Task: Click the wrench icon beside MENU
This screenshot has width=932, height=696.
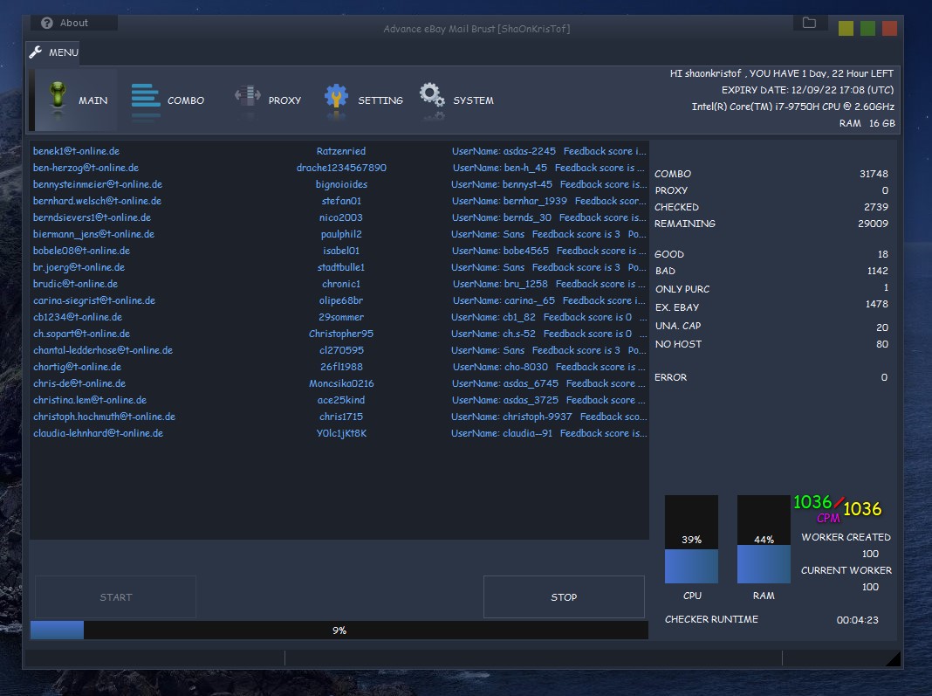Action: (36, 52)
